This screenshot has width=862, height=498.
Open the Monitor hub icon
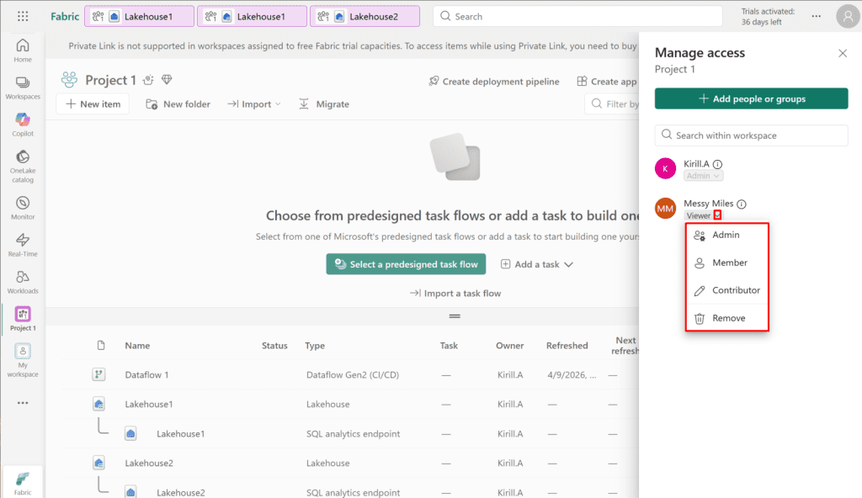(23, 207)
